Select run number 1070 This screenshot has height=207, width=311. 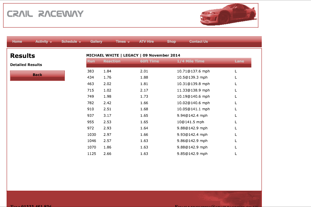coord(92,147)
